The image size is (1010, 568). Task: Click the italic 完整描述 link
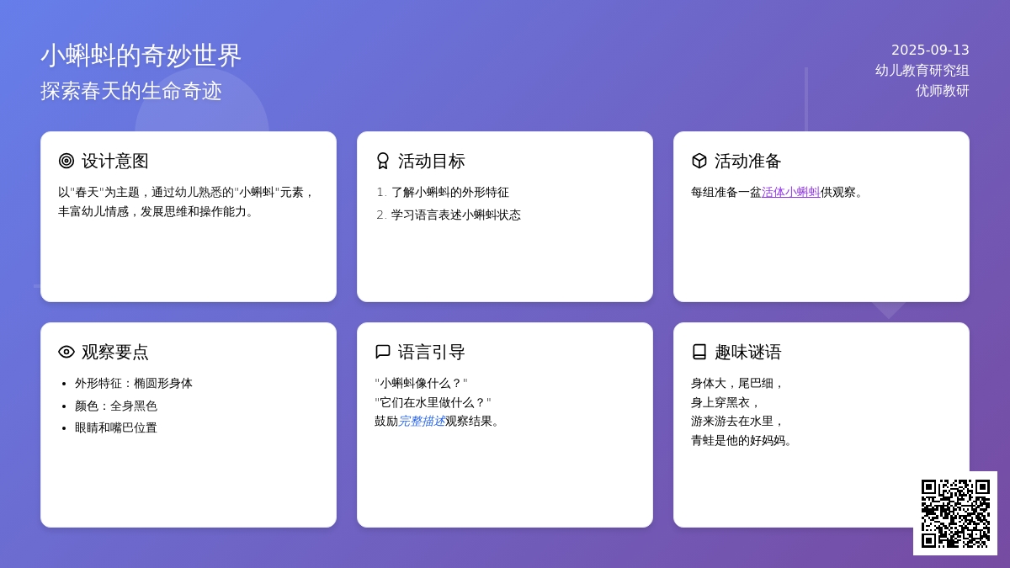point(421,421)
